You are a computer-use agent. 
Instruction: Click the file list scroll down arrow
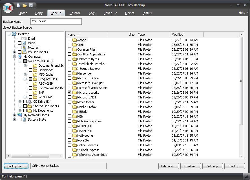click(241, 156)
